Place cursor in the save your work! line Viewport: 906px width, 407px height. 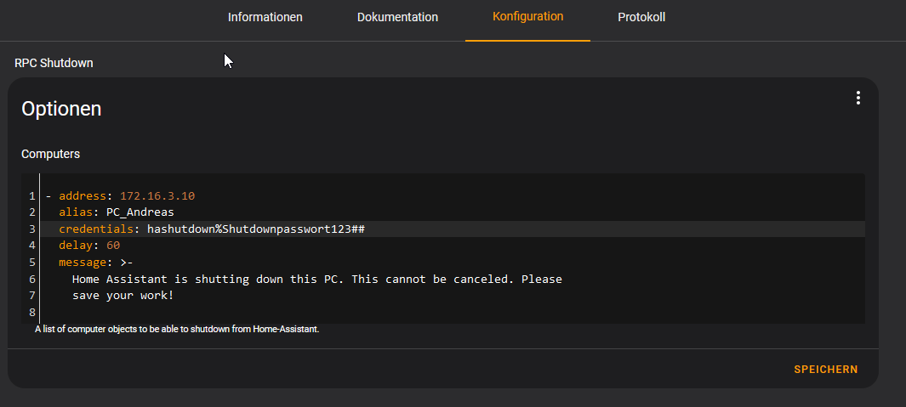click(123, 296)
